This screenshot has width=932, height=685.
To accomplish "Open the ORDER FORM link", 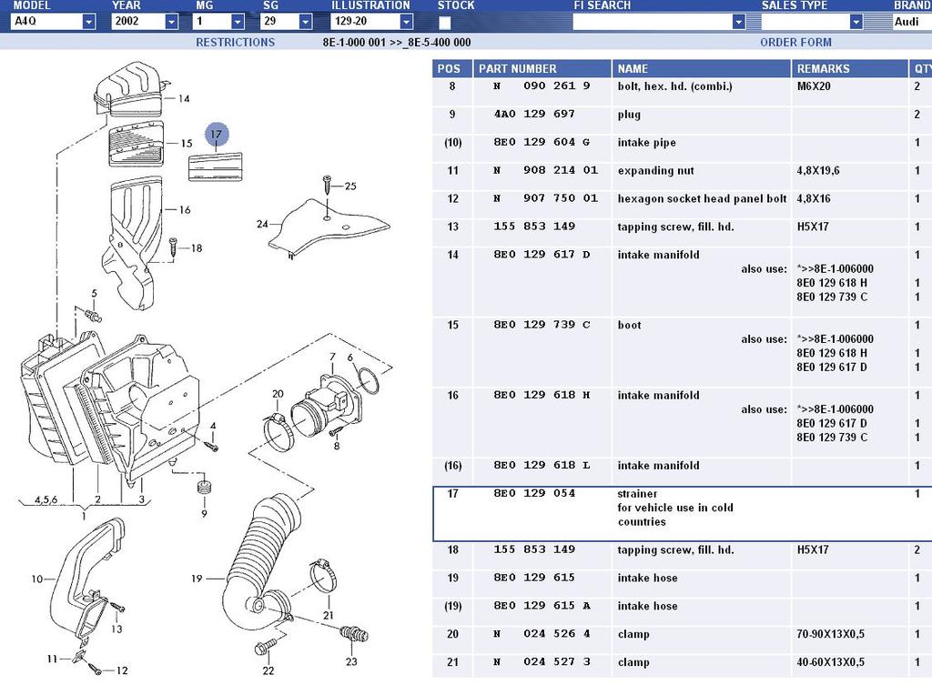I will (795, 42).
